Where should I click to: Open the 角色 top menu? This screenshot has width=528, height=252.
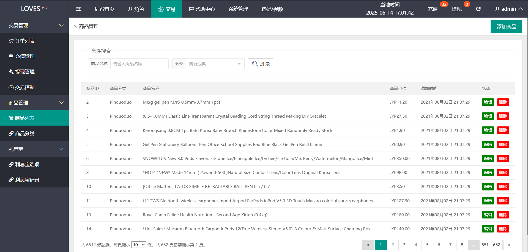pos(136,9)
